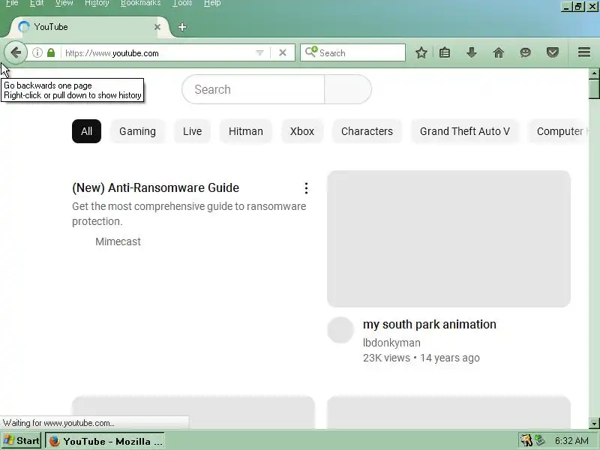Select the Characters filter chip
The height and width of the screenshot is (450, 600).
point(367,131)
